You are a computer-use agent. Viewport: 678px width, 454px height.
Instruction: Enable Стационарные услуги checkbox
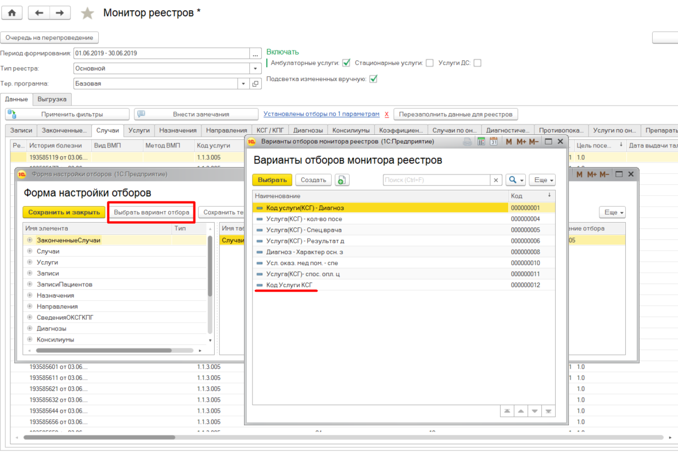(429, 63)
